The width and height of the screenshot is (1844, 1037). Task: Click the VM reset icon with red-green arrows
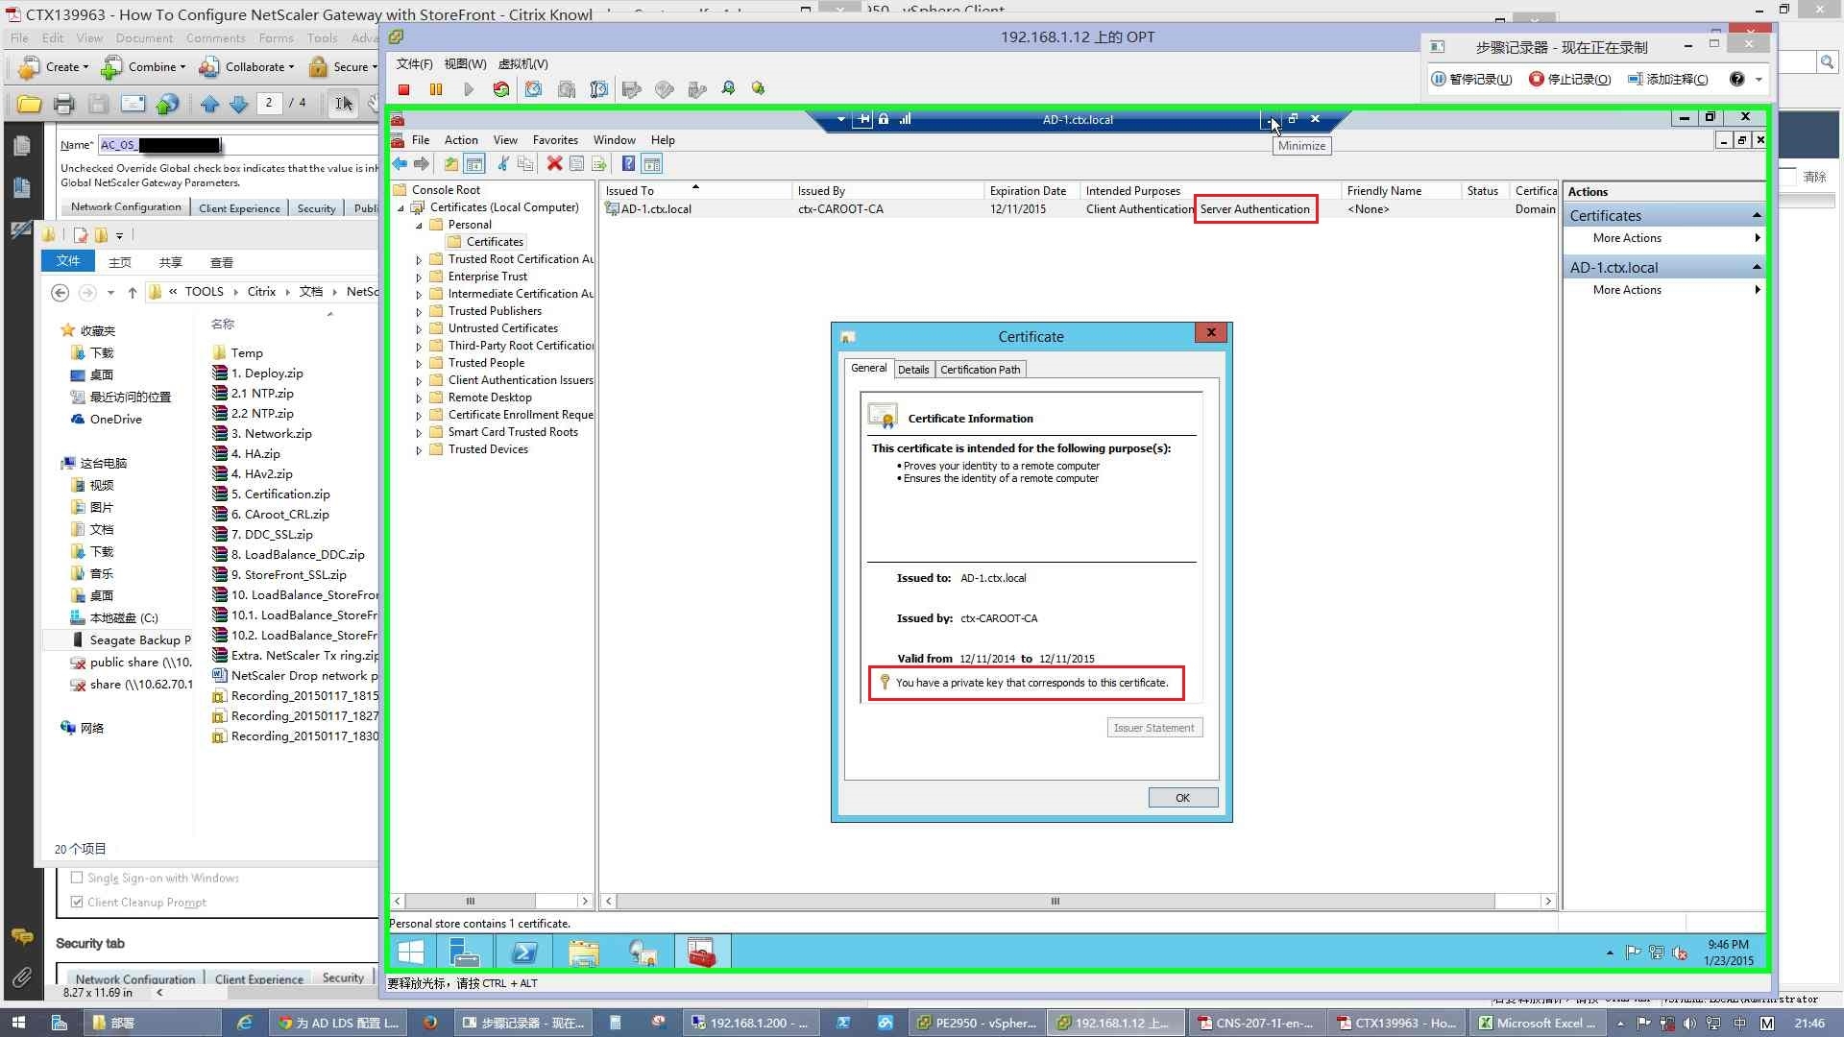pyautogui.click(x=501, y=89)
